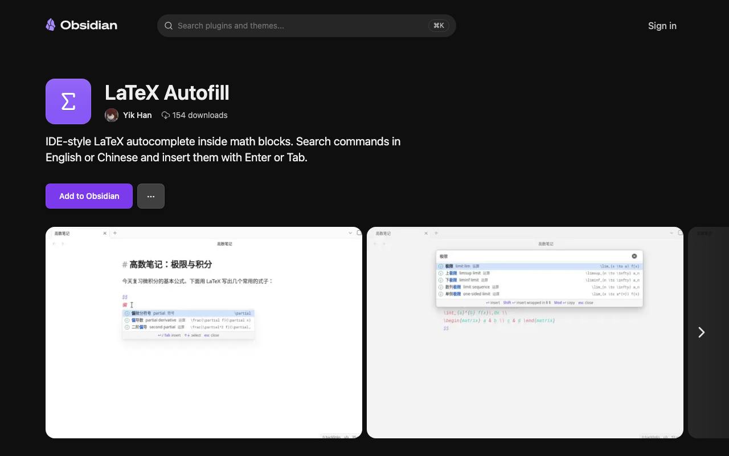Click Yik Han's avatar image

[112, 115]
